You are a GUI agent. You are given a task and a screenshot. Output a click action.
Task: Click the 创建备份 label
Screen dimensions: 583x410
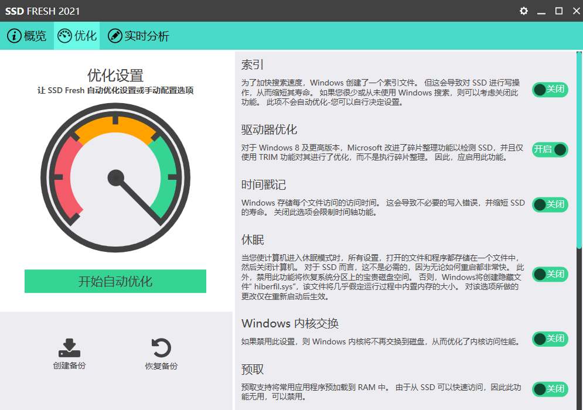pyautogui.click(x=69, y=365)
